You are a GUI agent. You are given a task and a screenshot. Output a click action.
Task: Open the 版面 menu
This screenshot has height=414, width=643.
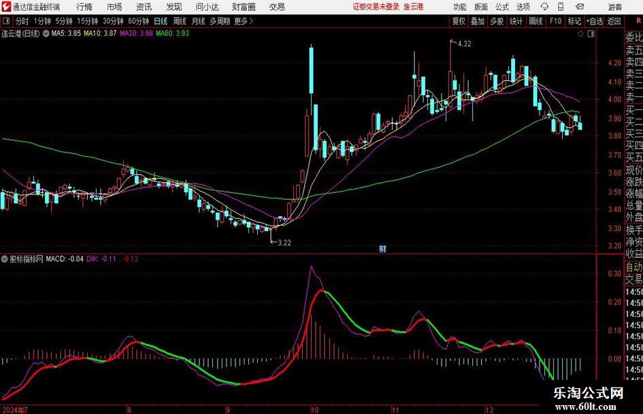pyautogui.click(x=480, y=7)
